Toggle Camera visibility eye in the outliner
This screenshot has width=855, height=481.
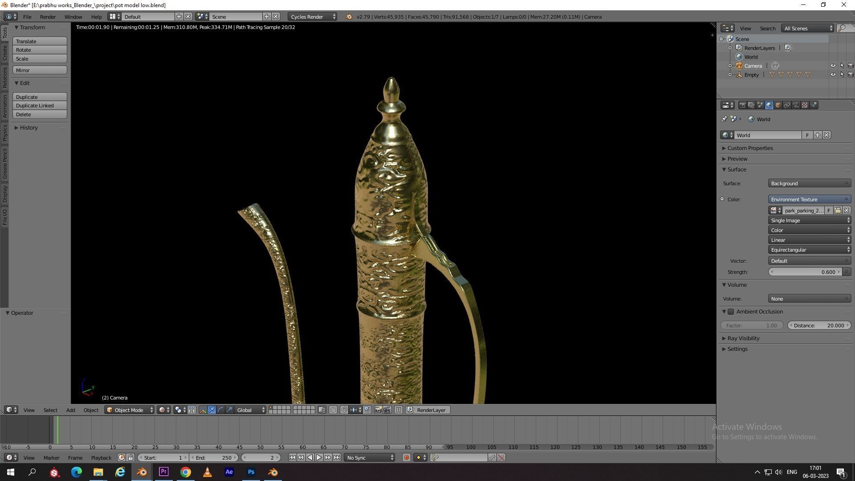tap(833, 66)
